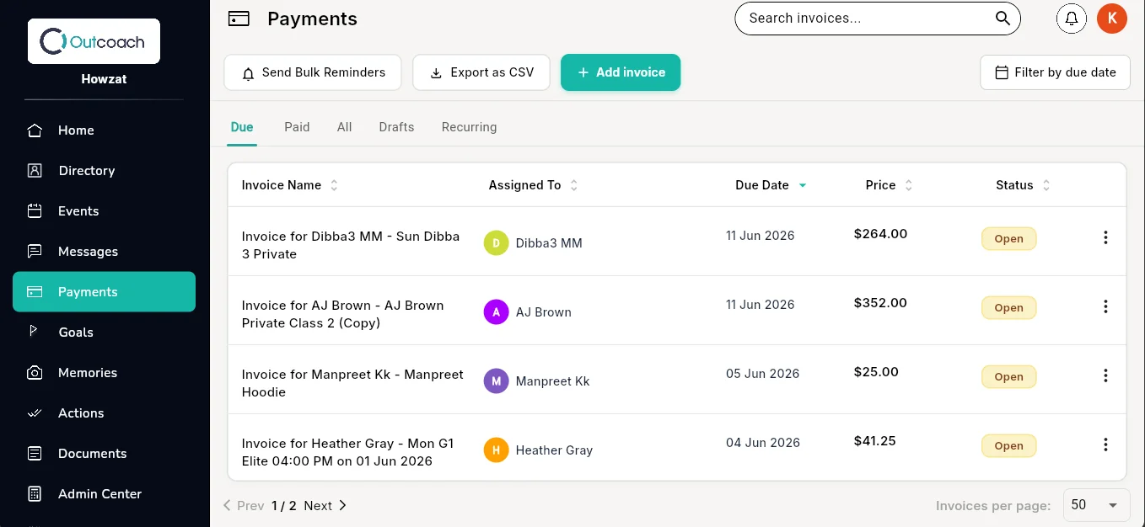Click the $25.00 price
1145x527 pixels.
(876, 372)
